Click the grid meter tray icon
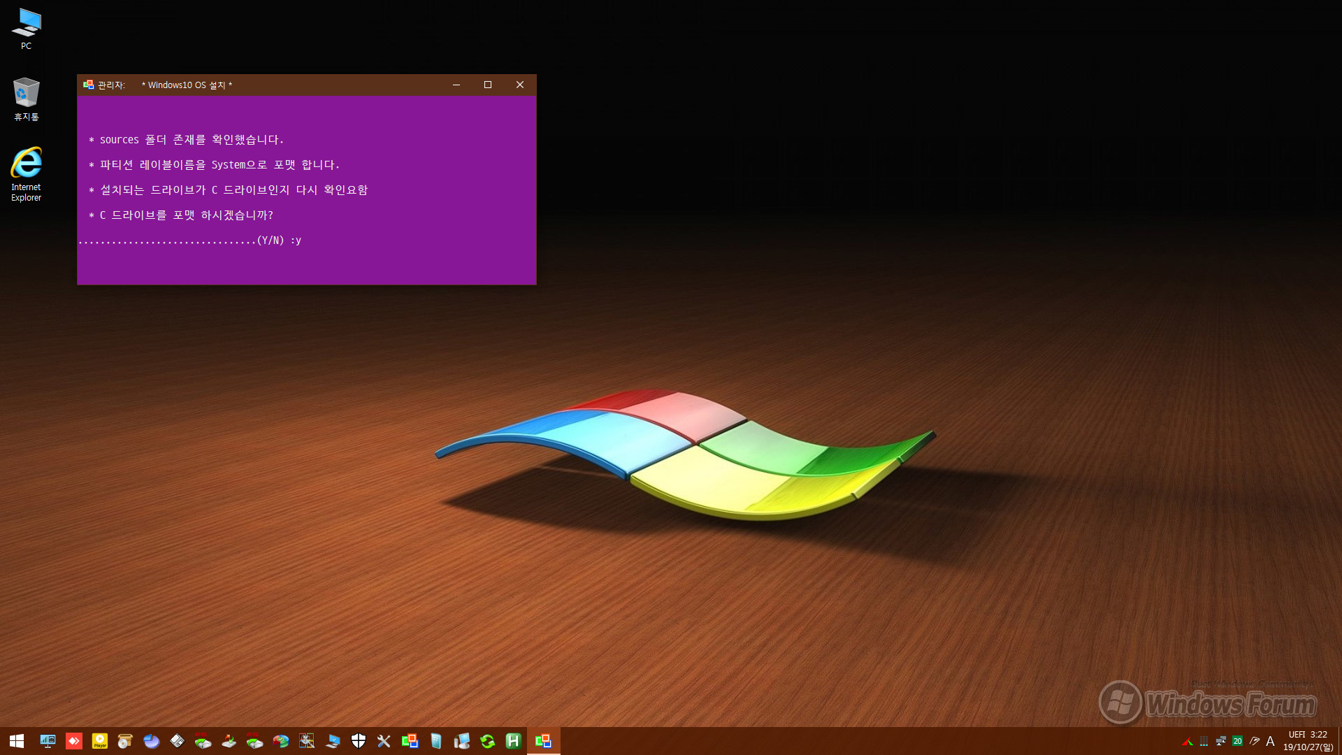1342x755 pixels. pyautogui.click(x=1204, y=742)
